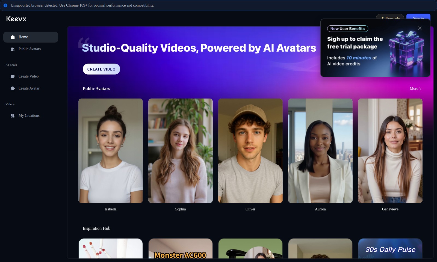Viewport: 437px width, 262px height.
Task: Click the Sign up free trial headline
Action: 355,43
